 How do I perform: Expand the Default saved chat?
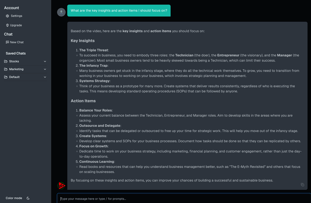click(45, 77)
